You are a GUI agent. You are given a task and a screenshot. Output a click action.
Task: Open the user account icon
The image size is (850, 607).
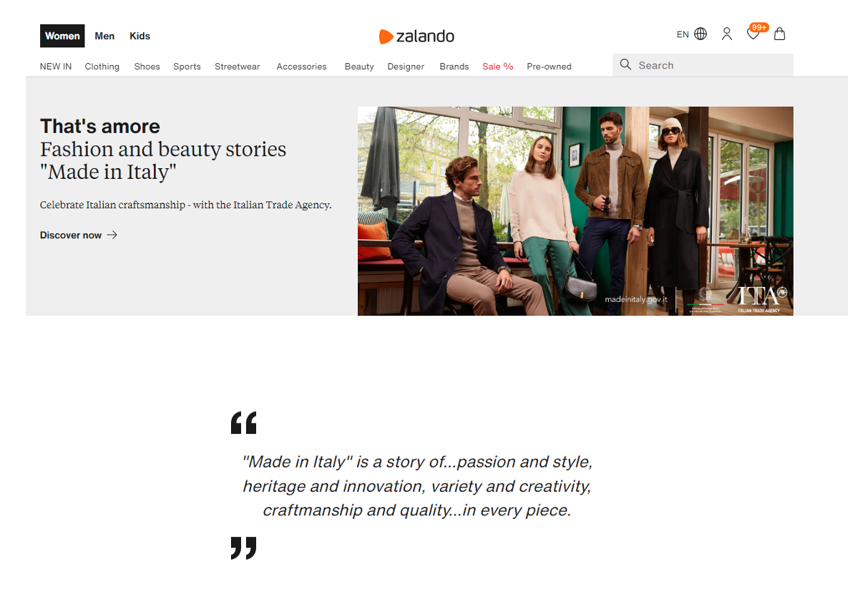726,34
